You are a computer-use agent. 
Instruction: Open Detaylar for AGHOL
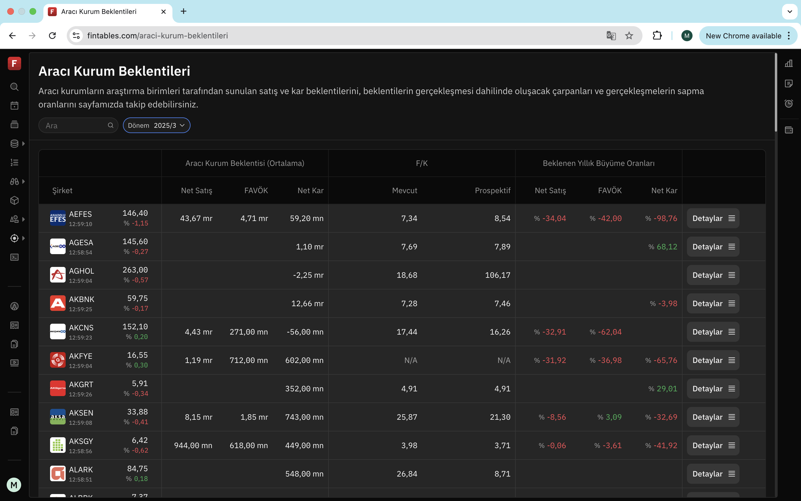[713, 275]
